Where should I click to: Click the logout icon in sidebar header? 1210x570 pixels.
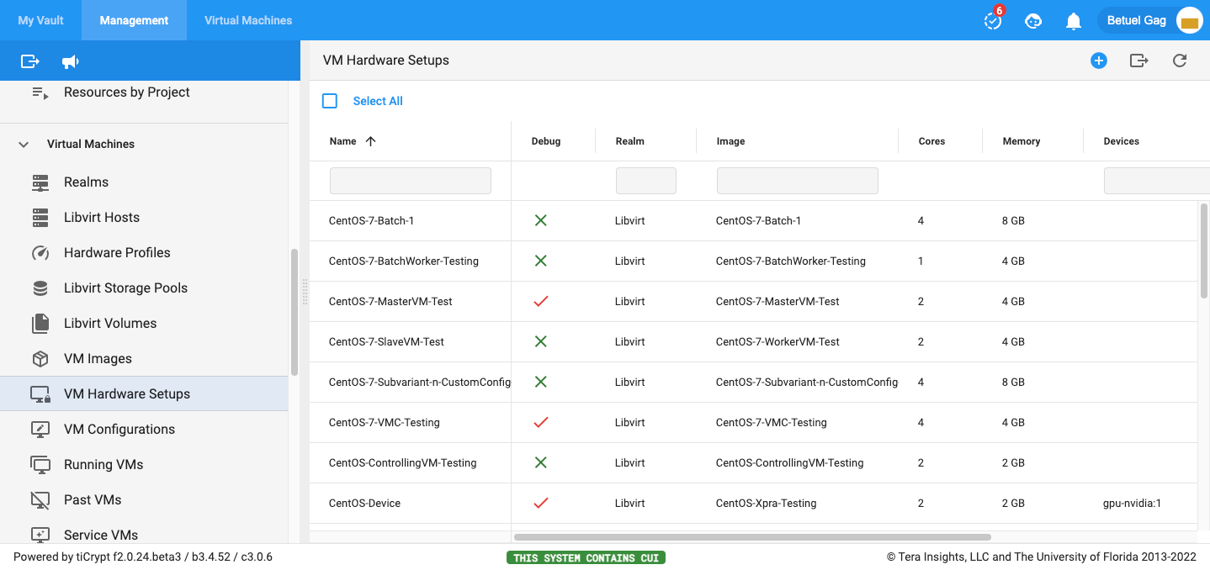pyautogui.click(x=30, y=61)
